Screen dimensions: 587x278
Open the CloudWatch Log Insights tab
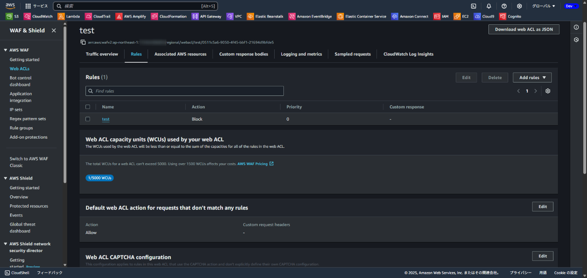pos(408,54)
